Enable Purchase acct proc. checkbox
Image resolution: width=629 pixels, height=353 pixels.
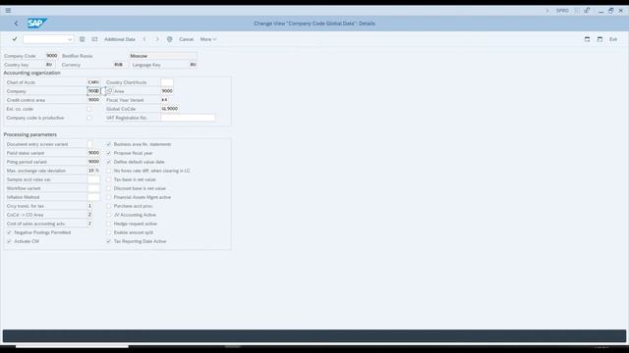[109, 206]
